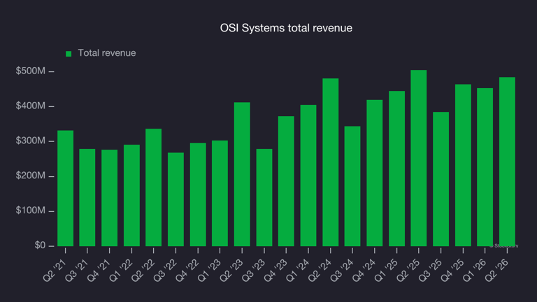The image size is (537, 302).
Task: Click the Q2 '23 x-axis label
Action: click(x=231, y=271)
